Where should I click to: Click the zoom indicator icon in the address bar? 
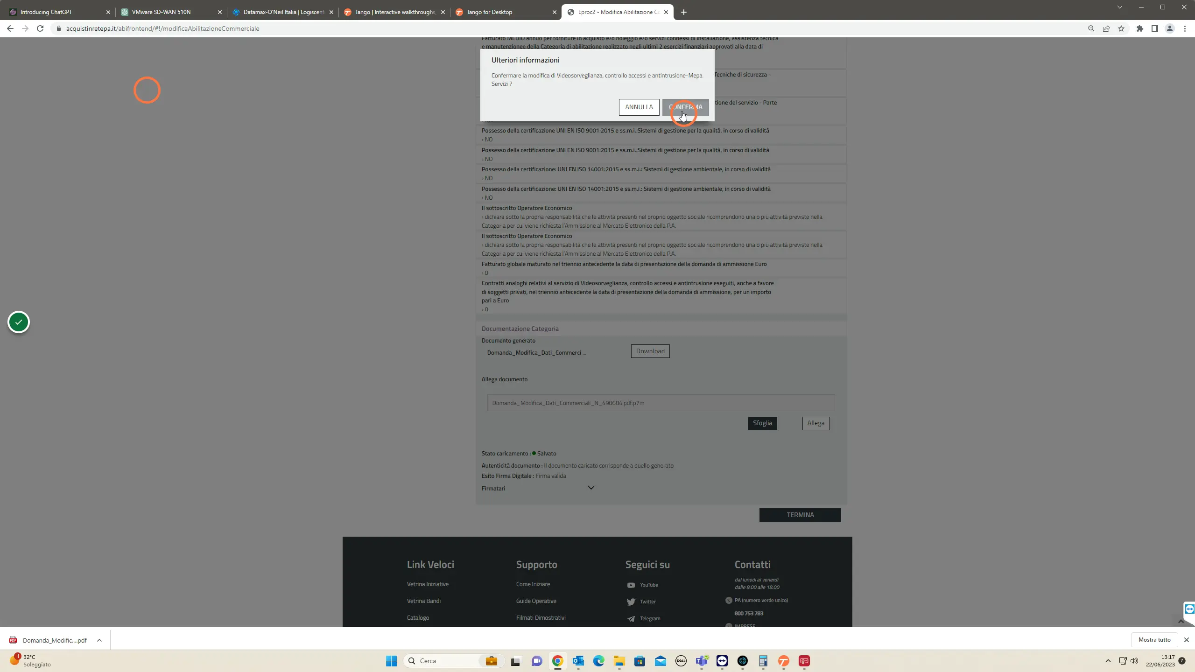tap(1091, 28)
